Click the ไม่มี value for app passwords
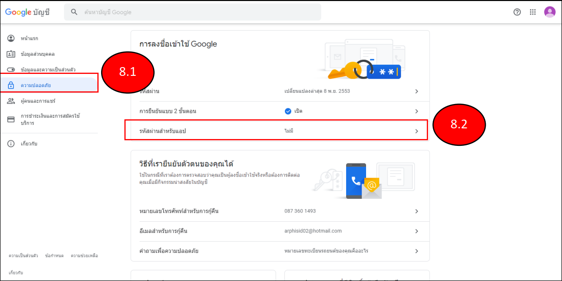The image size is (562, 281). (289, 131)
